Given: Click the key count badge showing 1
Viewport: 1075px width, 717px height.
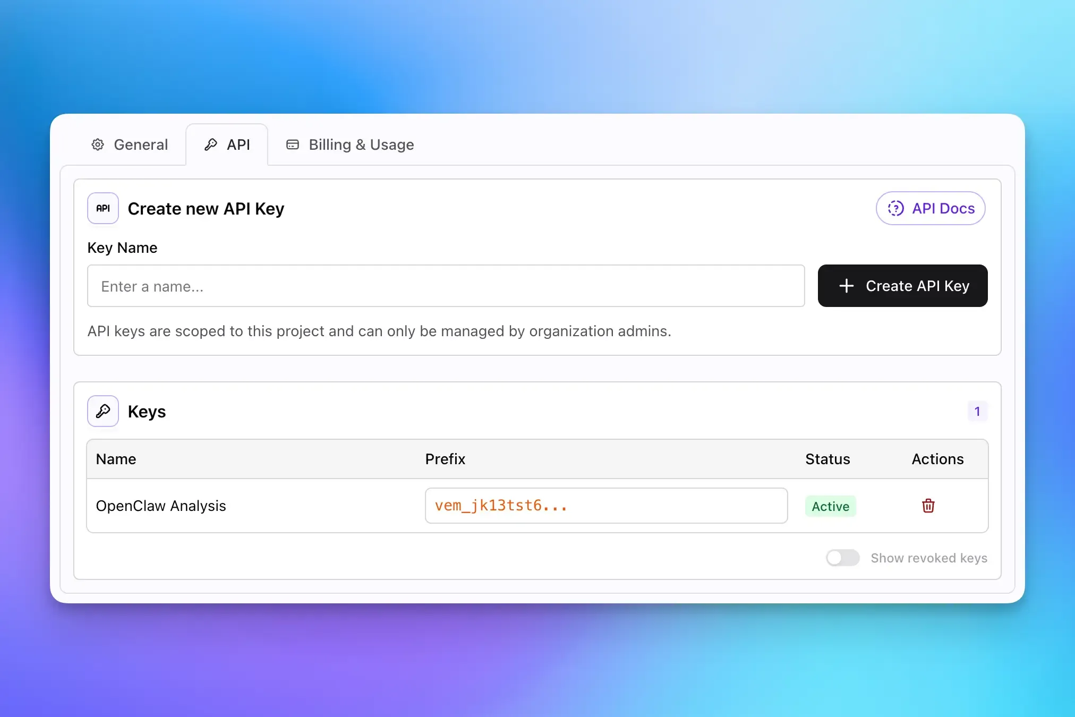Looking at the screenshot, I should pos(977,411).
